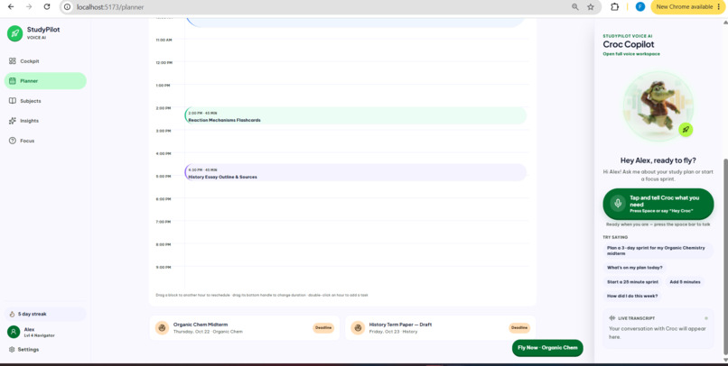Image resolution: width=728 pixels, height=366 pixels.
Task: Click the Organic Chem Midterm deadline card
Action: coord(244,328)
